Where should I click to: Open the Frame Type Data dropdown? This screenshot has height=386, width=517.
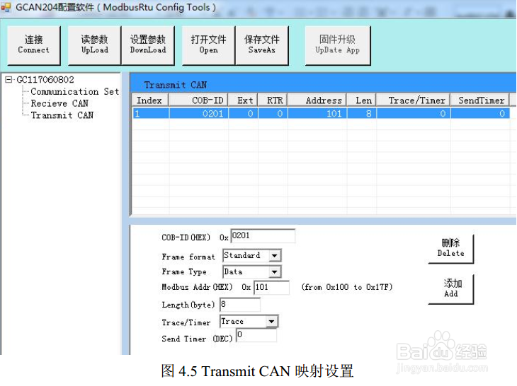[274, 271]
